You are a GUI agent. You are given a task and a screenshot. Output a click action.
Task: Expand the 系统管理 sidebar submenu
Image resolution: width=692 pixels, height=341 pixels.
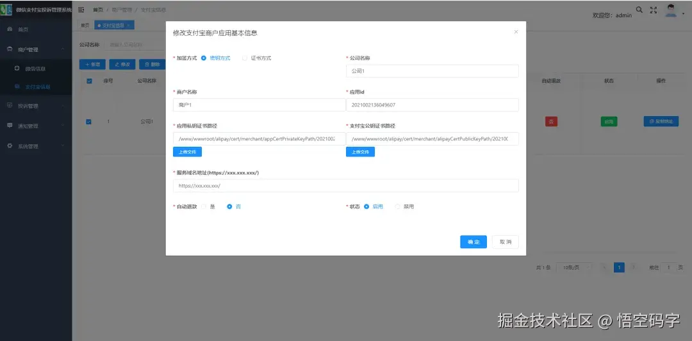click(x=63, y=146)
